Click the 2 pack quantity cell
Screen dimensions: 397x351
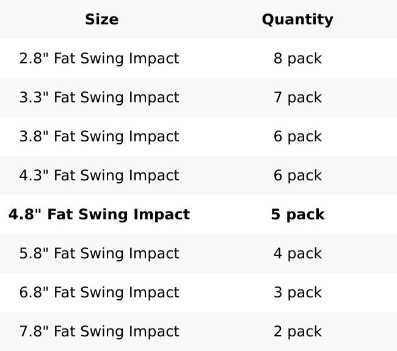coord(297,331)
